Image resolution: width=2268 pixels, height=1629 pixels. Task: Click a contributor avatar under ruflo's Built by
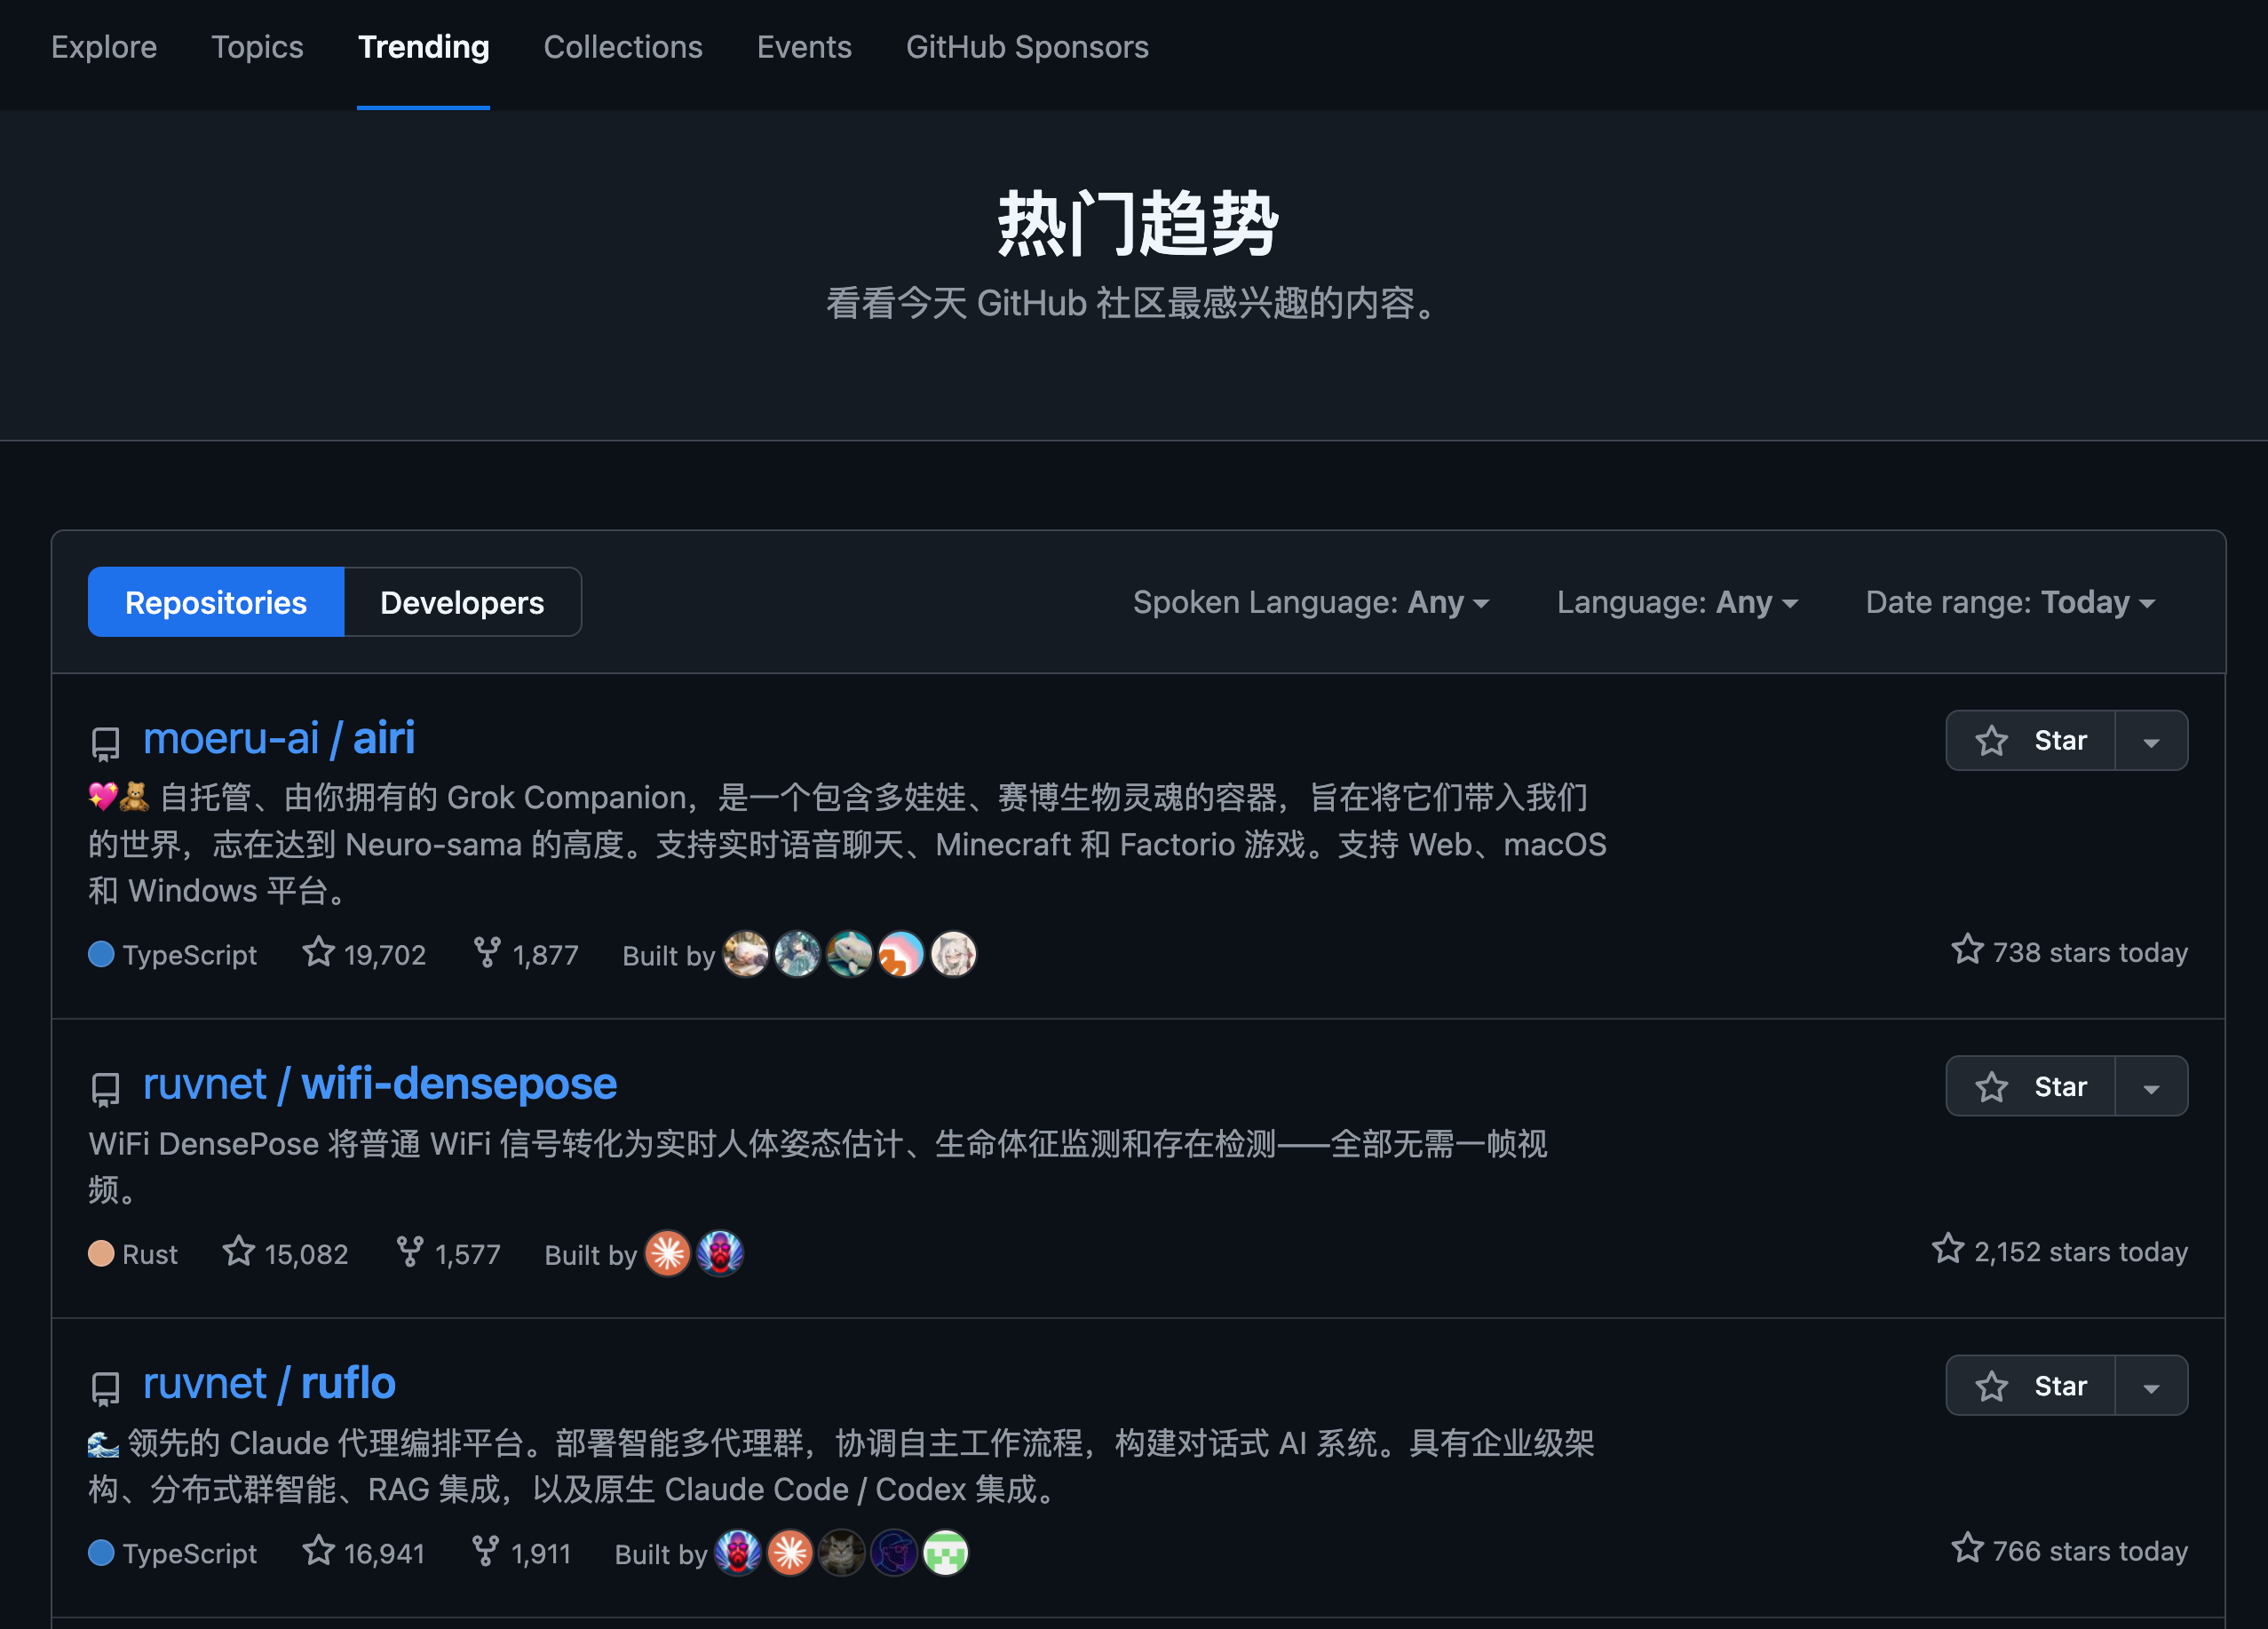tap(738, 1552)
